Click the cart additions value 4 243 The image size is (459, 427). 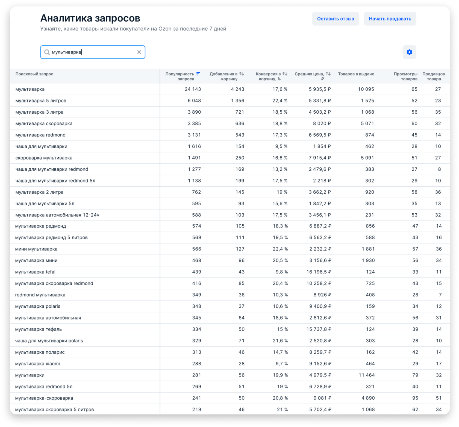237,89
